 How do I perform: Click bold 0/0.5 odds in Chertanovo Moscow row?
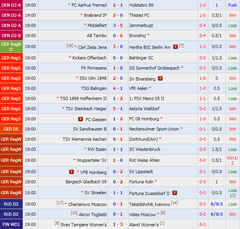click(217, 204)
